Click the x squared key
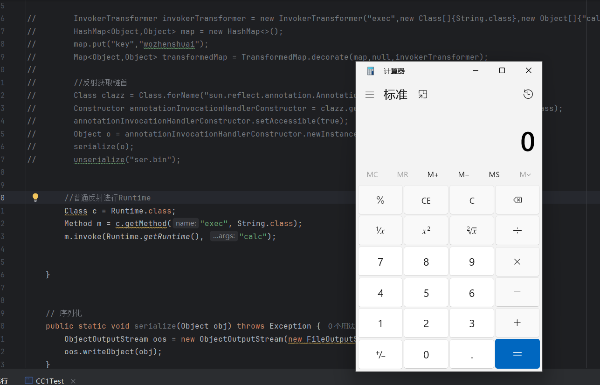Image resolution: width=600 pixels, height=385 pixels. (426, 231)
